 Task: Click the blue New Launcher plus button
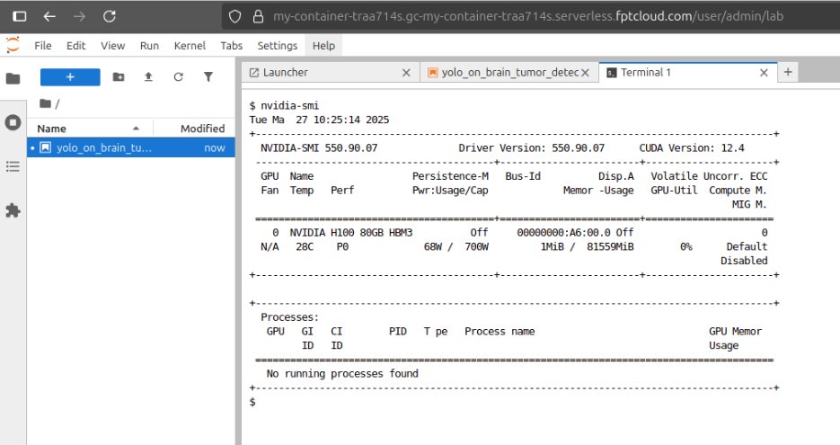70,77
